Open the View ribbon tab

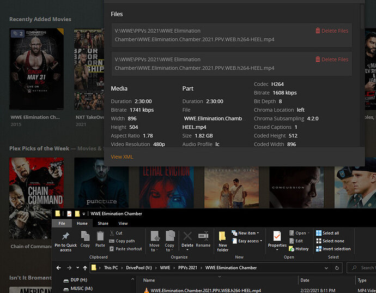[123, 223]
